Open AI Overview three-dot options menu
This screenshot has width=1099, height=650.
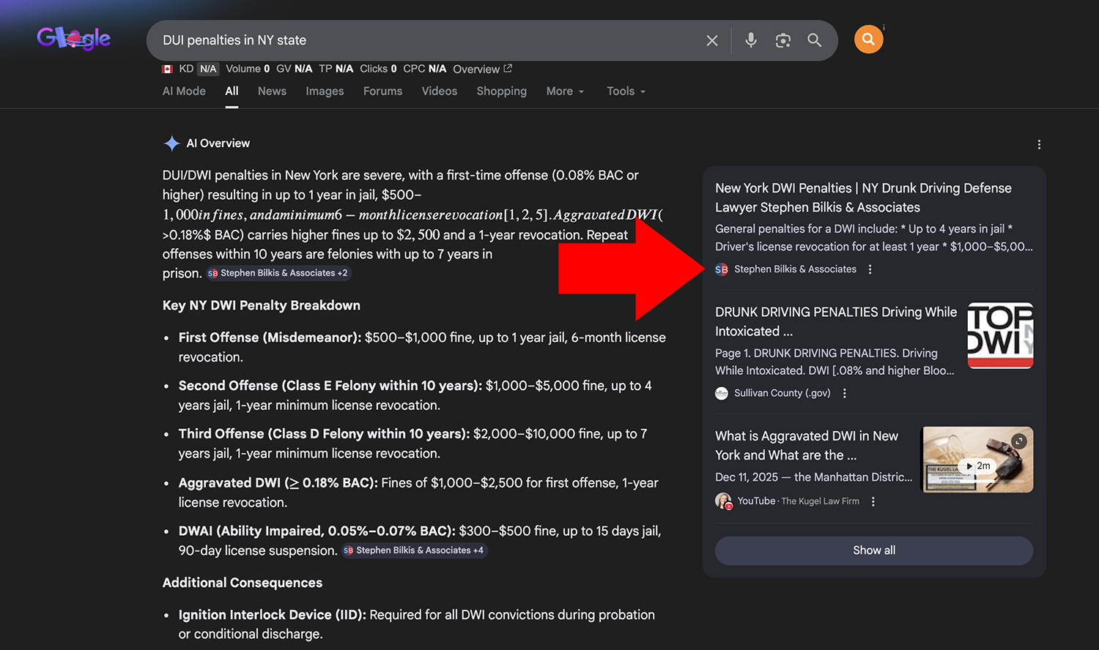tap(1038, 145)
